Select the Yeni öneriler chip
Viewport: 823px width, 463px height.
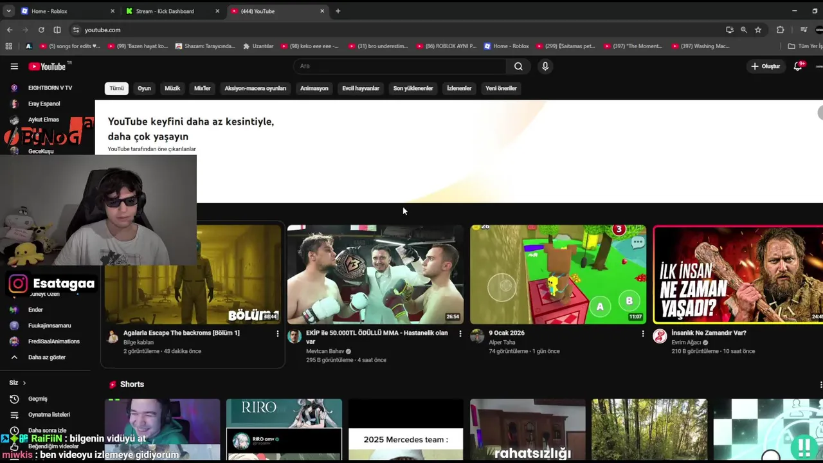point(501,88)
